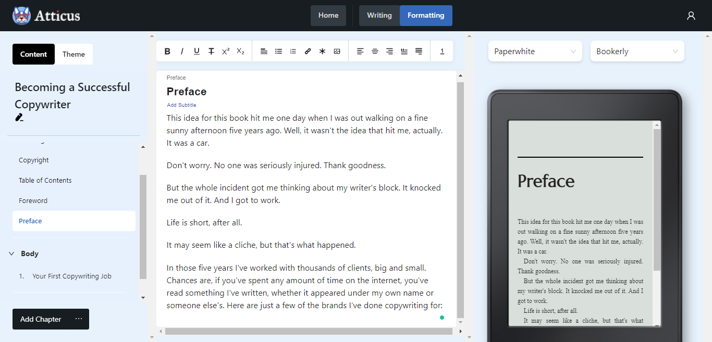Collapse the Body section chevron
712x342 pixels.
coord(11,254)
